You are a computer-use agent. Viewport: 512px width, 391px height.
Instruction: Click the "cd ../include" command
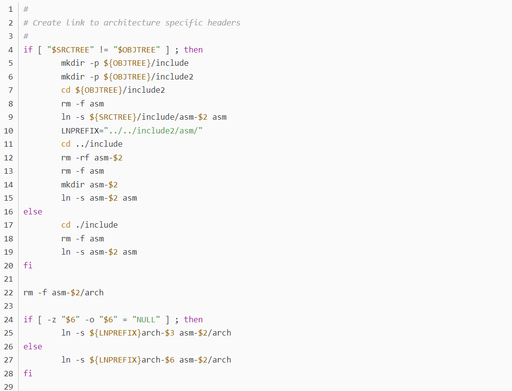92,144
